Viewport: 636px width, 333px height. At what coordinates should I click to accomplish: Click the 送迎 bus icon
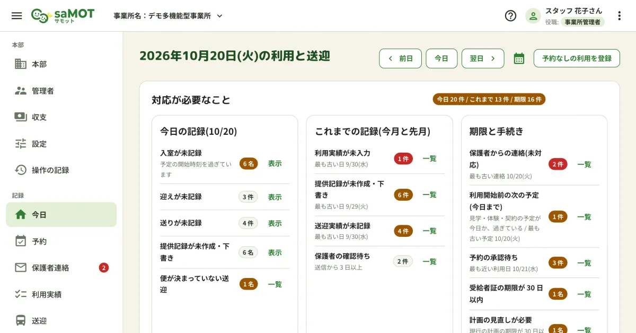tap(21, 320)
